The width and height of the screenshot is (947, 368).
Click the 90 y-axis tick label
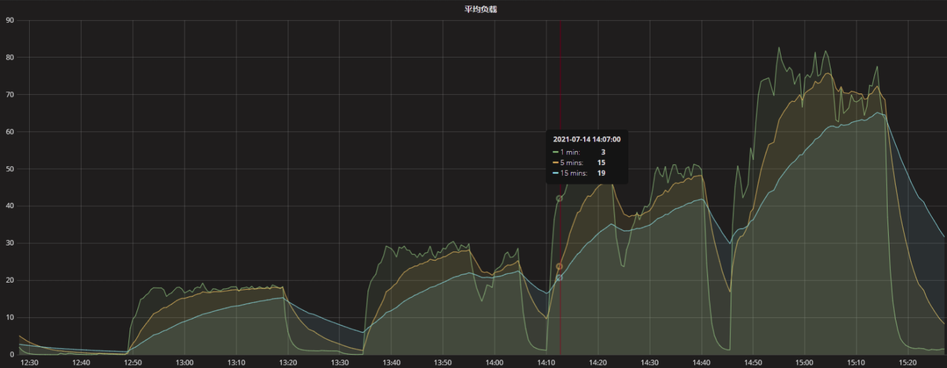click(9, 20)
